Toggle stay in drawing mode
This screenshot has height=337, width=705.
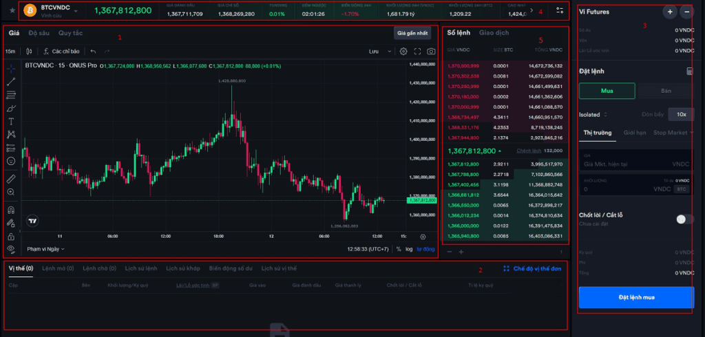tap(11, 223)
